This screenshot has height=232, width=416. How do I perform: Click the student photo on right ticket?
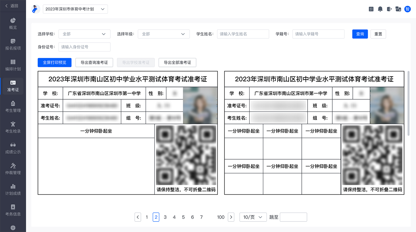tap(387, 105)
